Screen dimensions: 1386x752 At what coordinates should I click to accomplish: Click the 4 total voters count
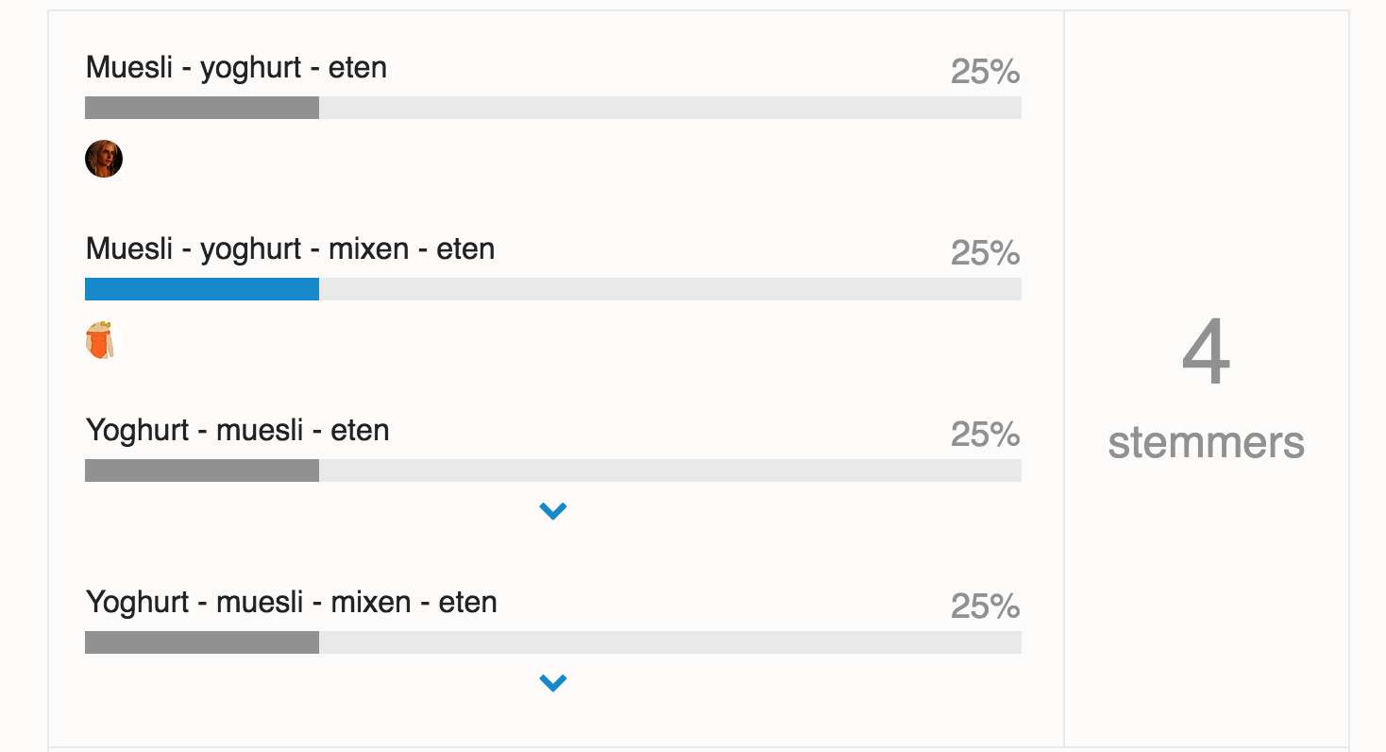tap(1207, 353)
